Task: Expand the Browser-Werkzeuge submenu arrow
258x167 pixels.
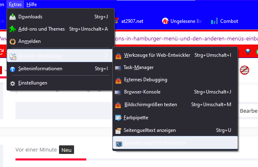Action: [107, 55]
